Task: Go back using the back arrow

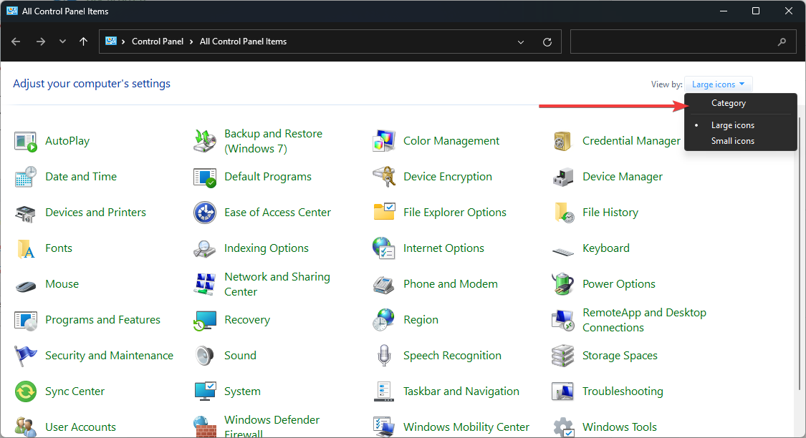Action: [x=16, y=42]
